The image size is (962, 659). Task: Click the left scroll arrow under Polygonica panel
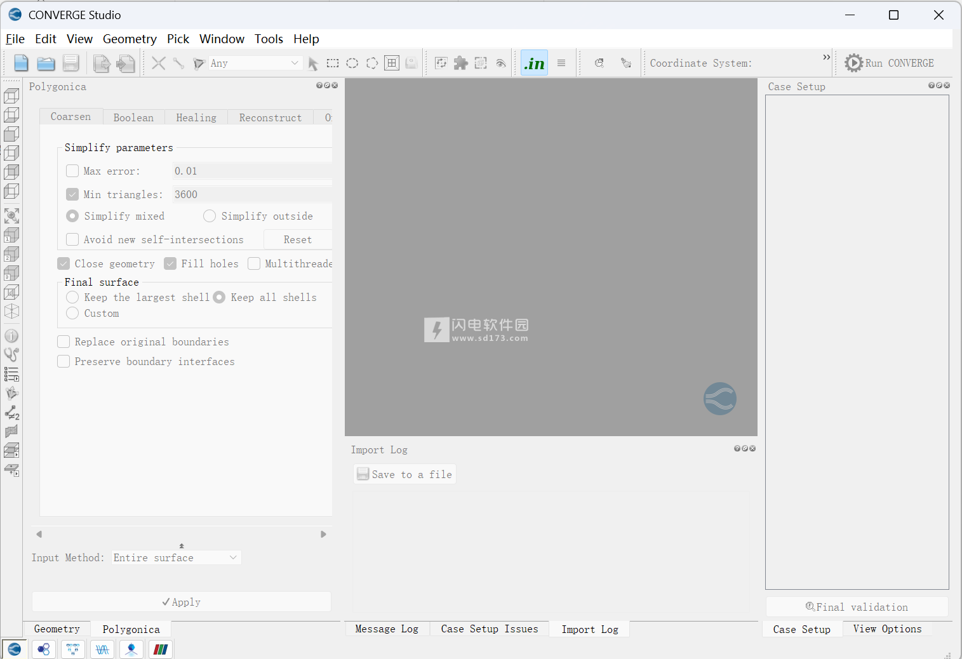39,534
